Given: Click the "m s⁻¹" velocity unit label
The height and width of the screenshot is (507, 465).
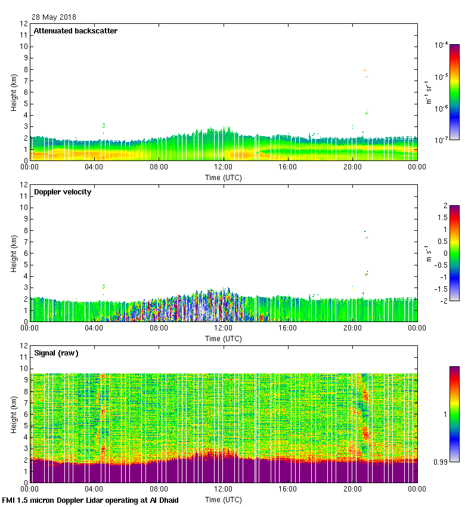Looking at the screenshot, I should pos(428,253).
